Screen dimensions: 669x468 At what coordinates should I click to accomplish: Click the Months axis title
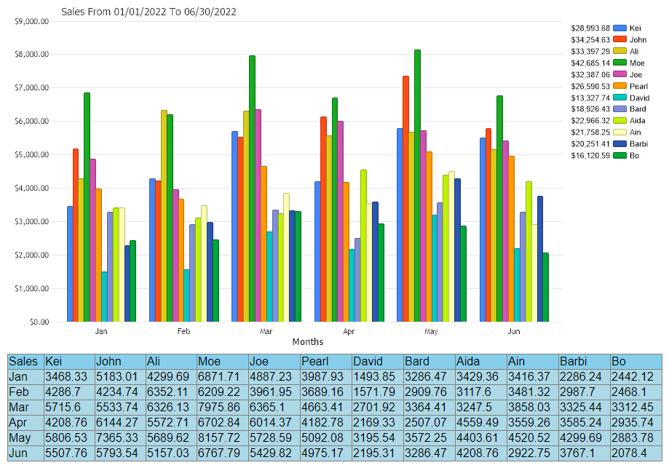pyautogui.click(x=307, y=341)
